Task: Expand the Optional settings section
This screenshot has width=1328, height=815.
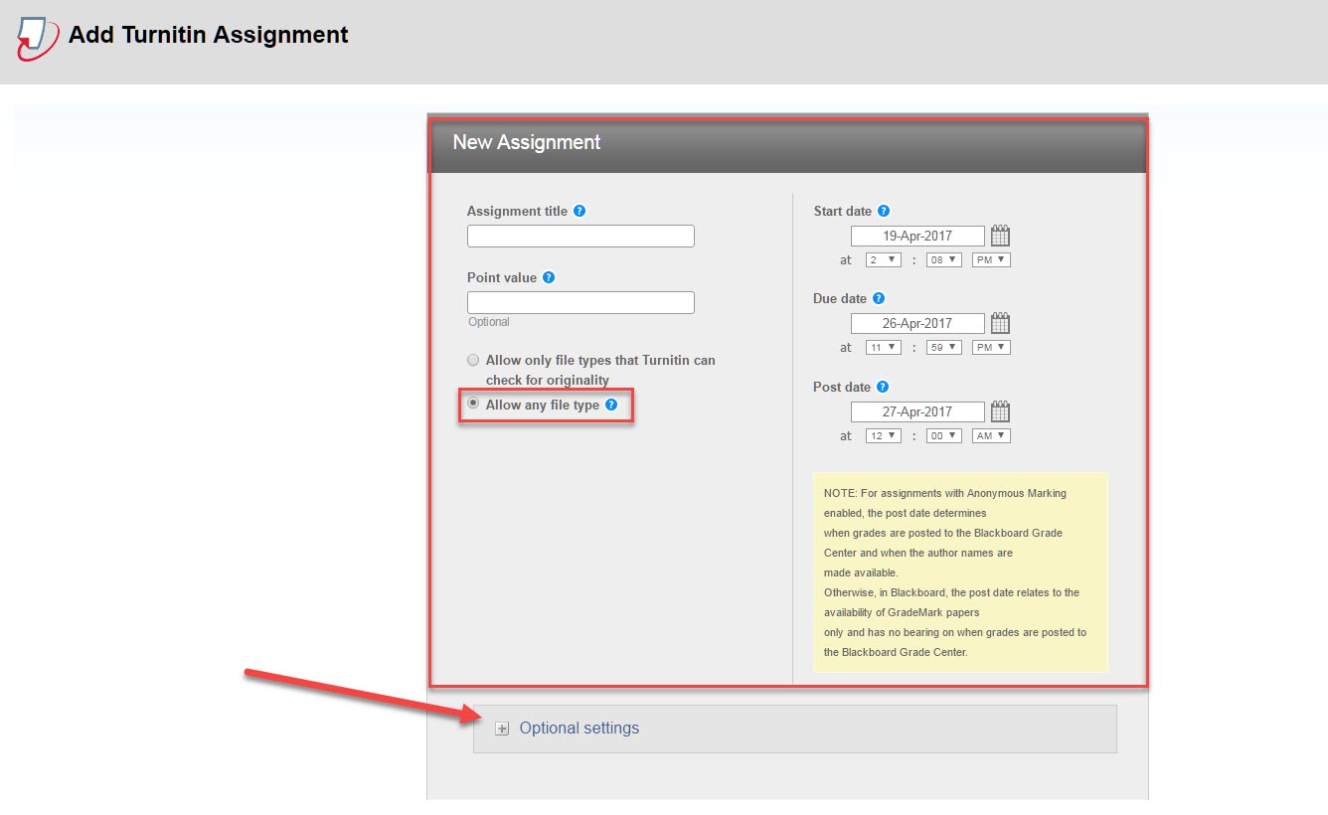Action: click(x=502, y=728)
